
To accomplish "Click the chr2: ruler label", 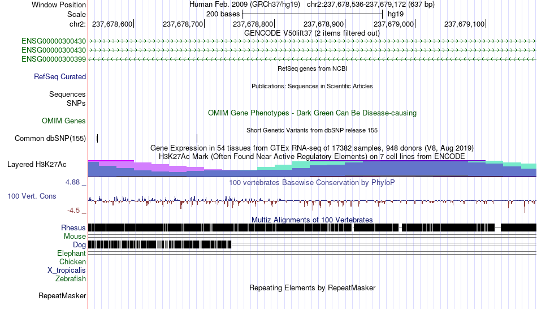I will click(77, 24).
